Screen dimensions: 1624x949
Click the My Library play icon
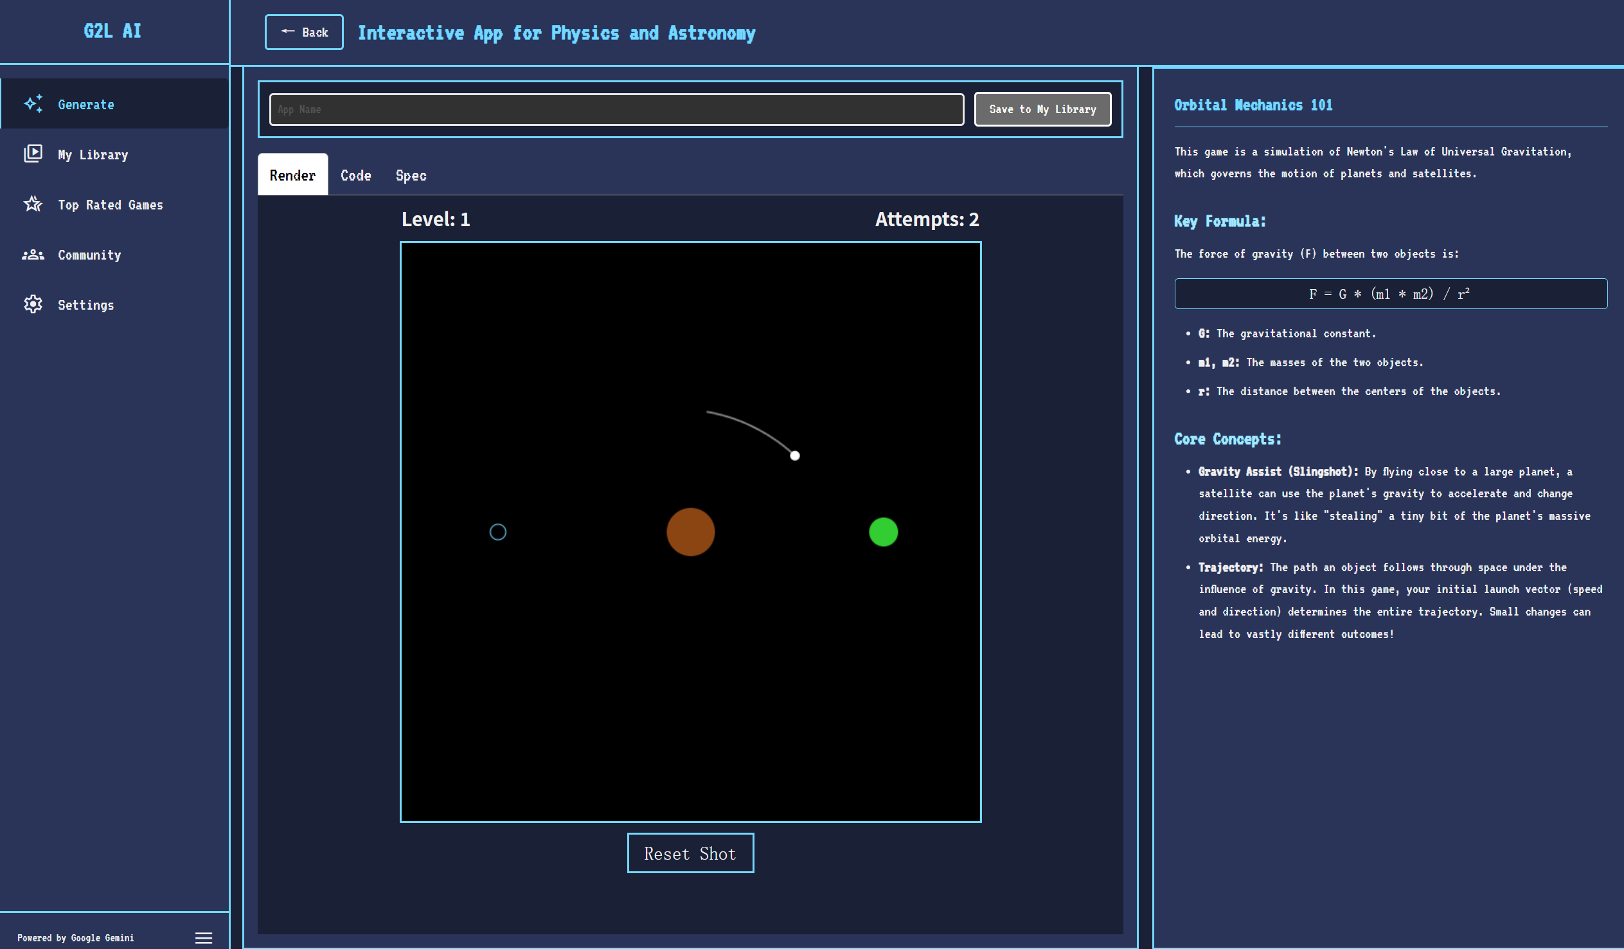33,154
